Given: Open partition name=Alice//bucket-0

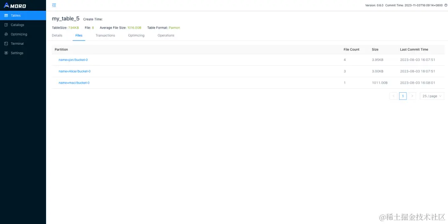Looking at the screenshot, I should coord(75,71).
